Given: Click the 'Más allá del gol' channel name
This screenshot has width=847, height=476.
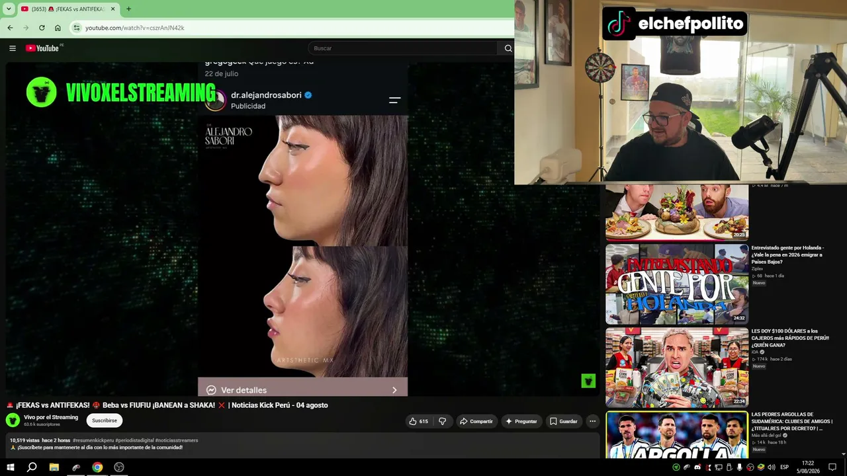Looking at the screenshot, I should pos(767,436).
